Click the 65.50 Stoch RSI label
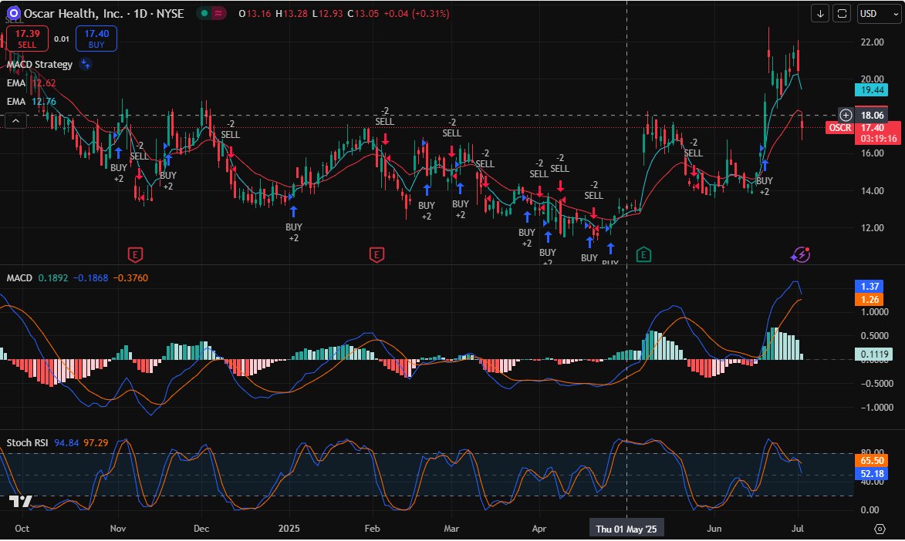The image size is (905, 541). (872, 460)
